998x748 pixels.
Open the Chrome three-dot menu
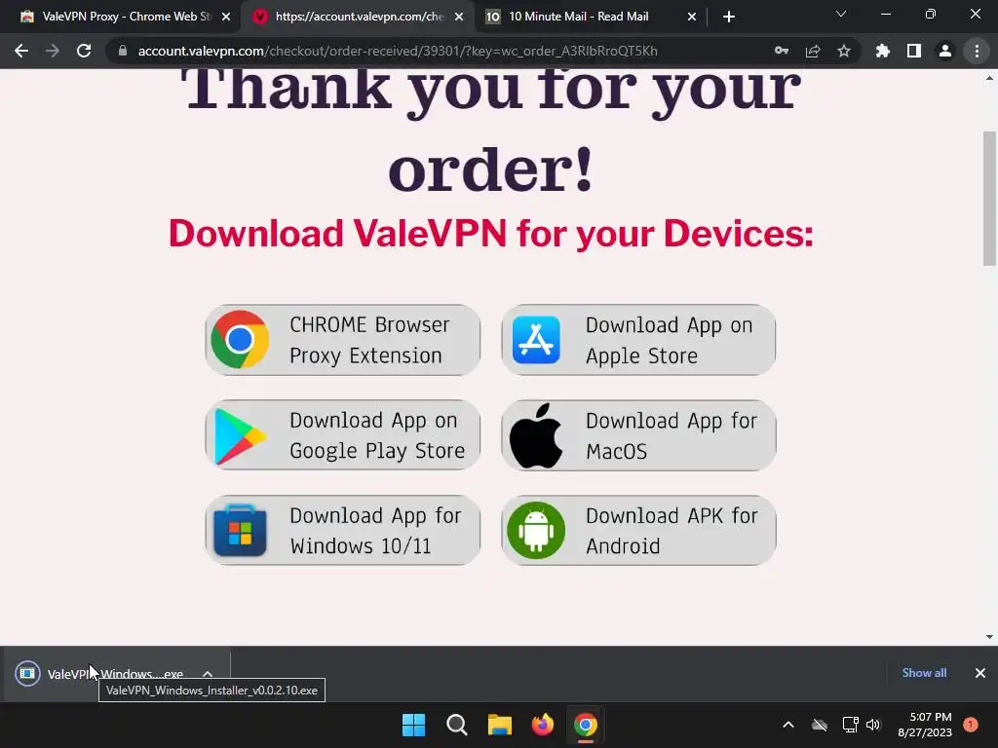tap(977, 51)
